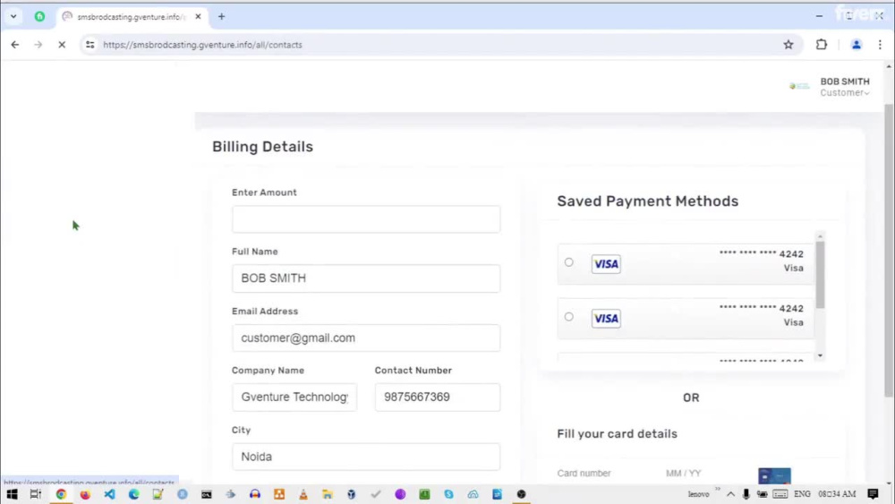Open the headphones app on taskbar
Viewport: 895px width, 504px height.
coord(254,494)
